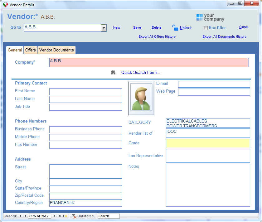Click the Unlock link text
Screen dimensions: 262x222
pyautogui.click(x=186, y=28)
